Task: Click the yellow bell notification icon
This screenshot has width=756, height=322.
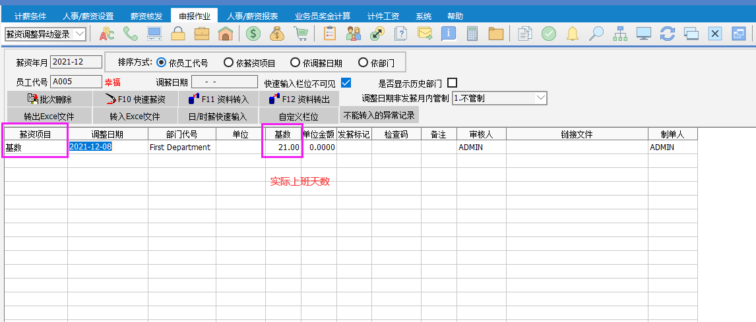Action: click(573, 34)
